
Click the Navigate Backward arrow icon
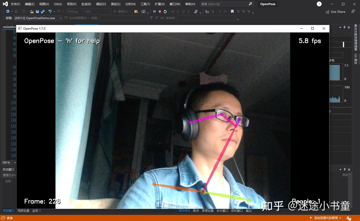tap(7, 11)
